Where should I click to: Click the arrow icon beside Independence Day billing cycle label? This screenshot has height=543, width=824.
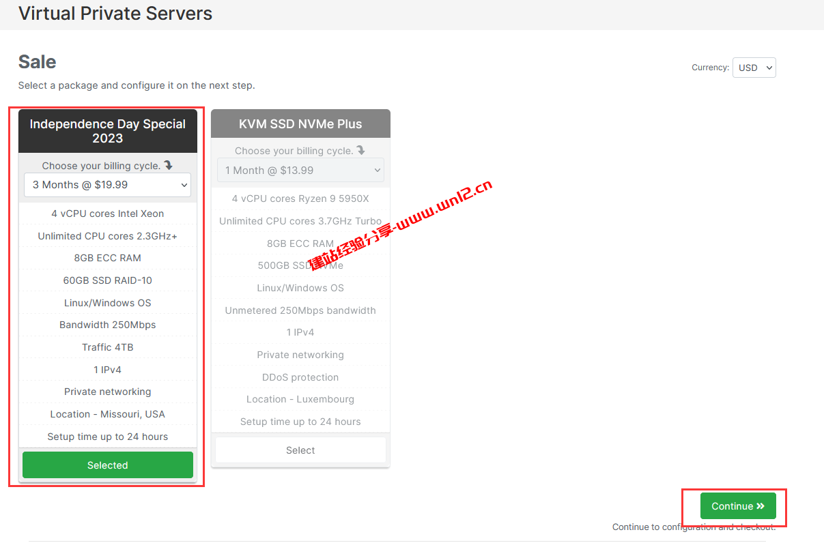coord(169,166)
